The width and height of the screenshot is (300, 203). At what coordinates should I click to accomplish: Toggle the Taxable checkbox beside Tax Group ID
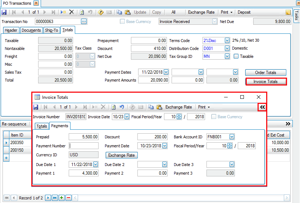point(236,56)
